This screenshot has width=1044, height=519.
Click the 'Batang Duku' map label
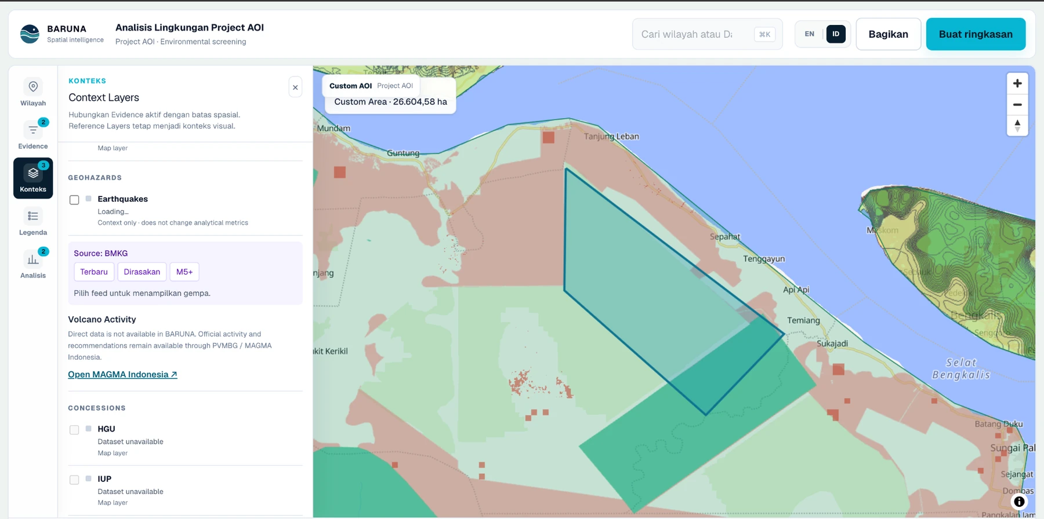click(999, 424)
